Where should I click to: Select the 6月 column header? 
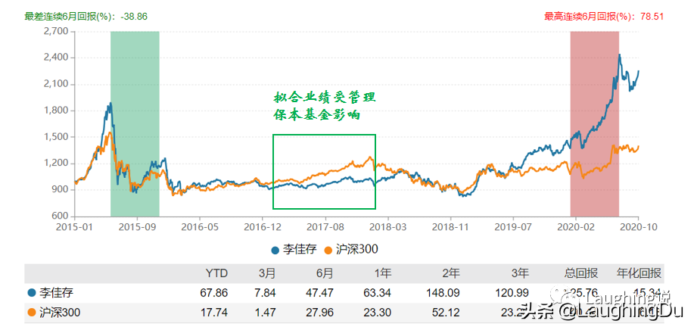pos(324,274)
